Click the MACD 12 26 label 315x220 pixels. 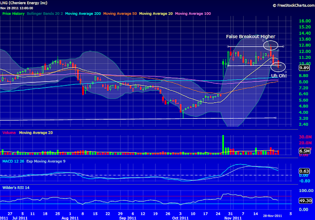[13, 161]
